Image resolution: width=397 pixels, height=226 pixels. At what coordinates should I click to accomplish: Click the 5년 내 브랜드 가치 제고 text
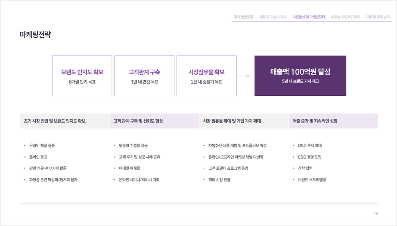point(300,81)
